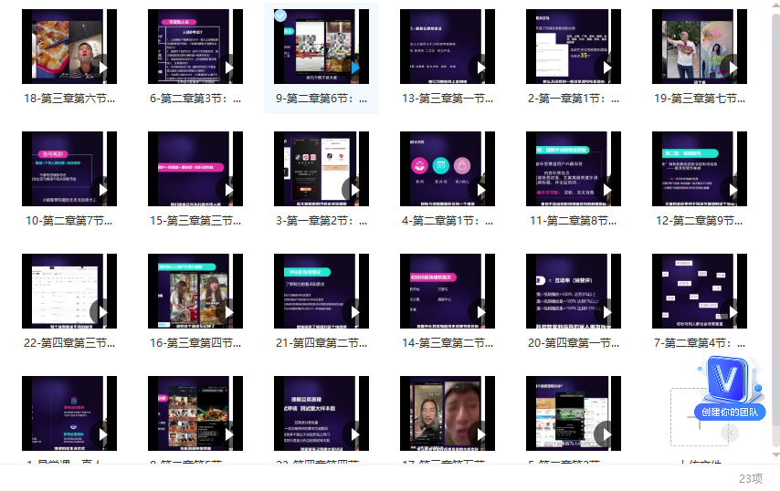Image resolution: width=780 pixels, height=491 pixels.
Task: Click file name 11-第二章第8节...
Action: tap(573, 221)
